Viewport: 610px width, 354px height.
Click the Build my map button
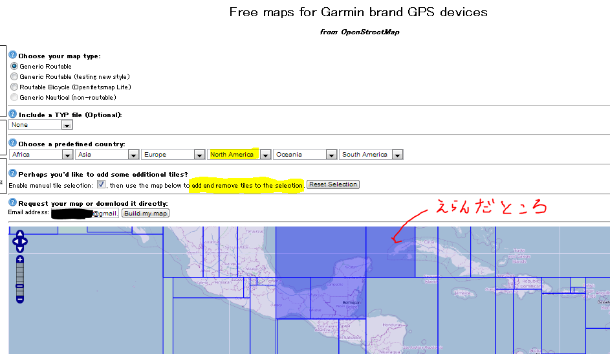[146, 214]
